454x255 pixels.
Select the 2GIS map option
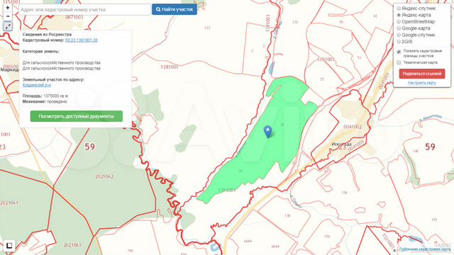point(399,42)
